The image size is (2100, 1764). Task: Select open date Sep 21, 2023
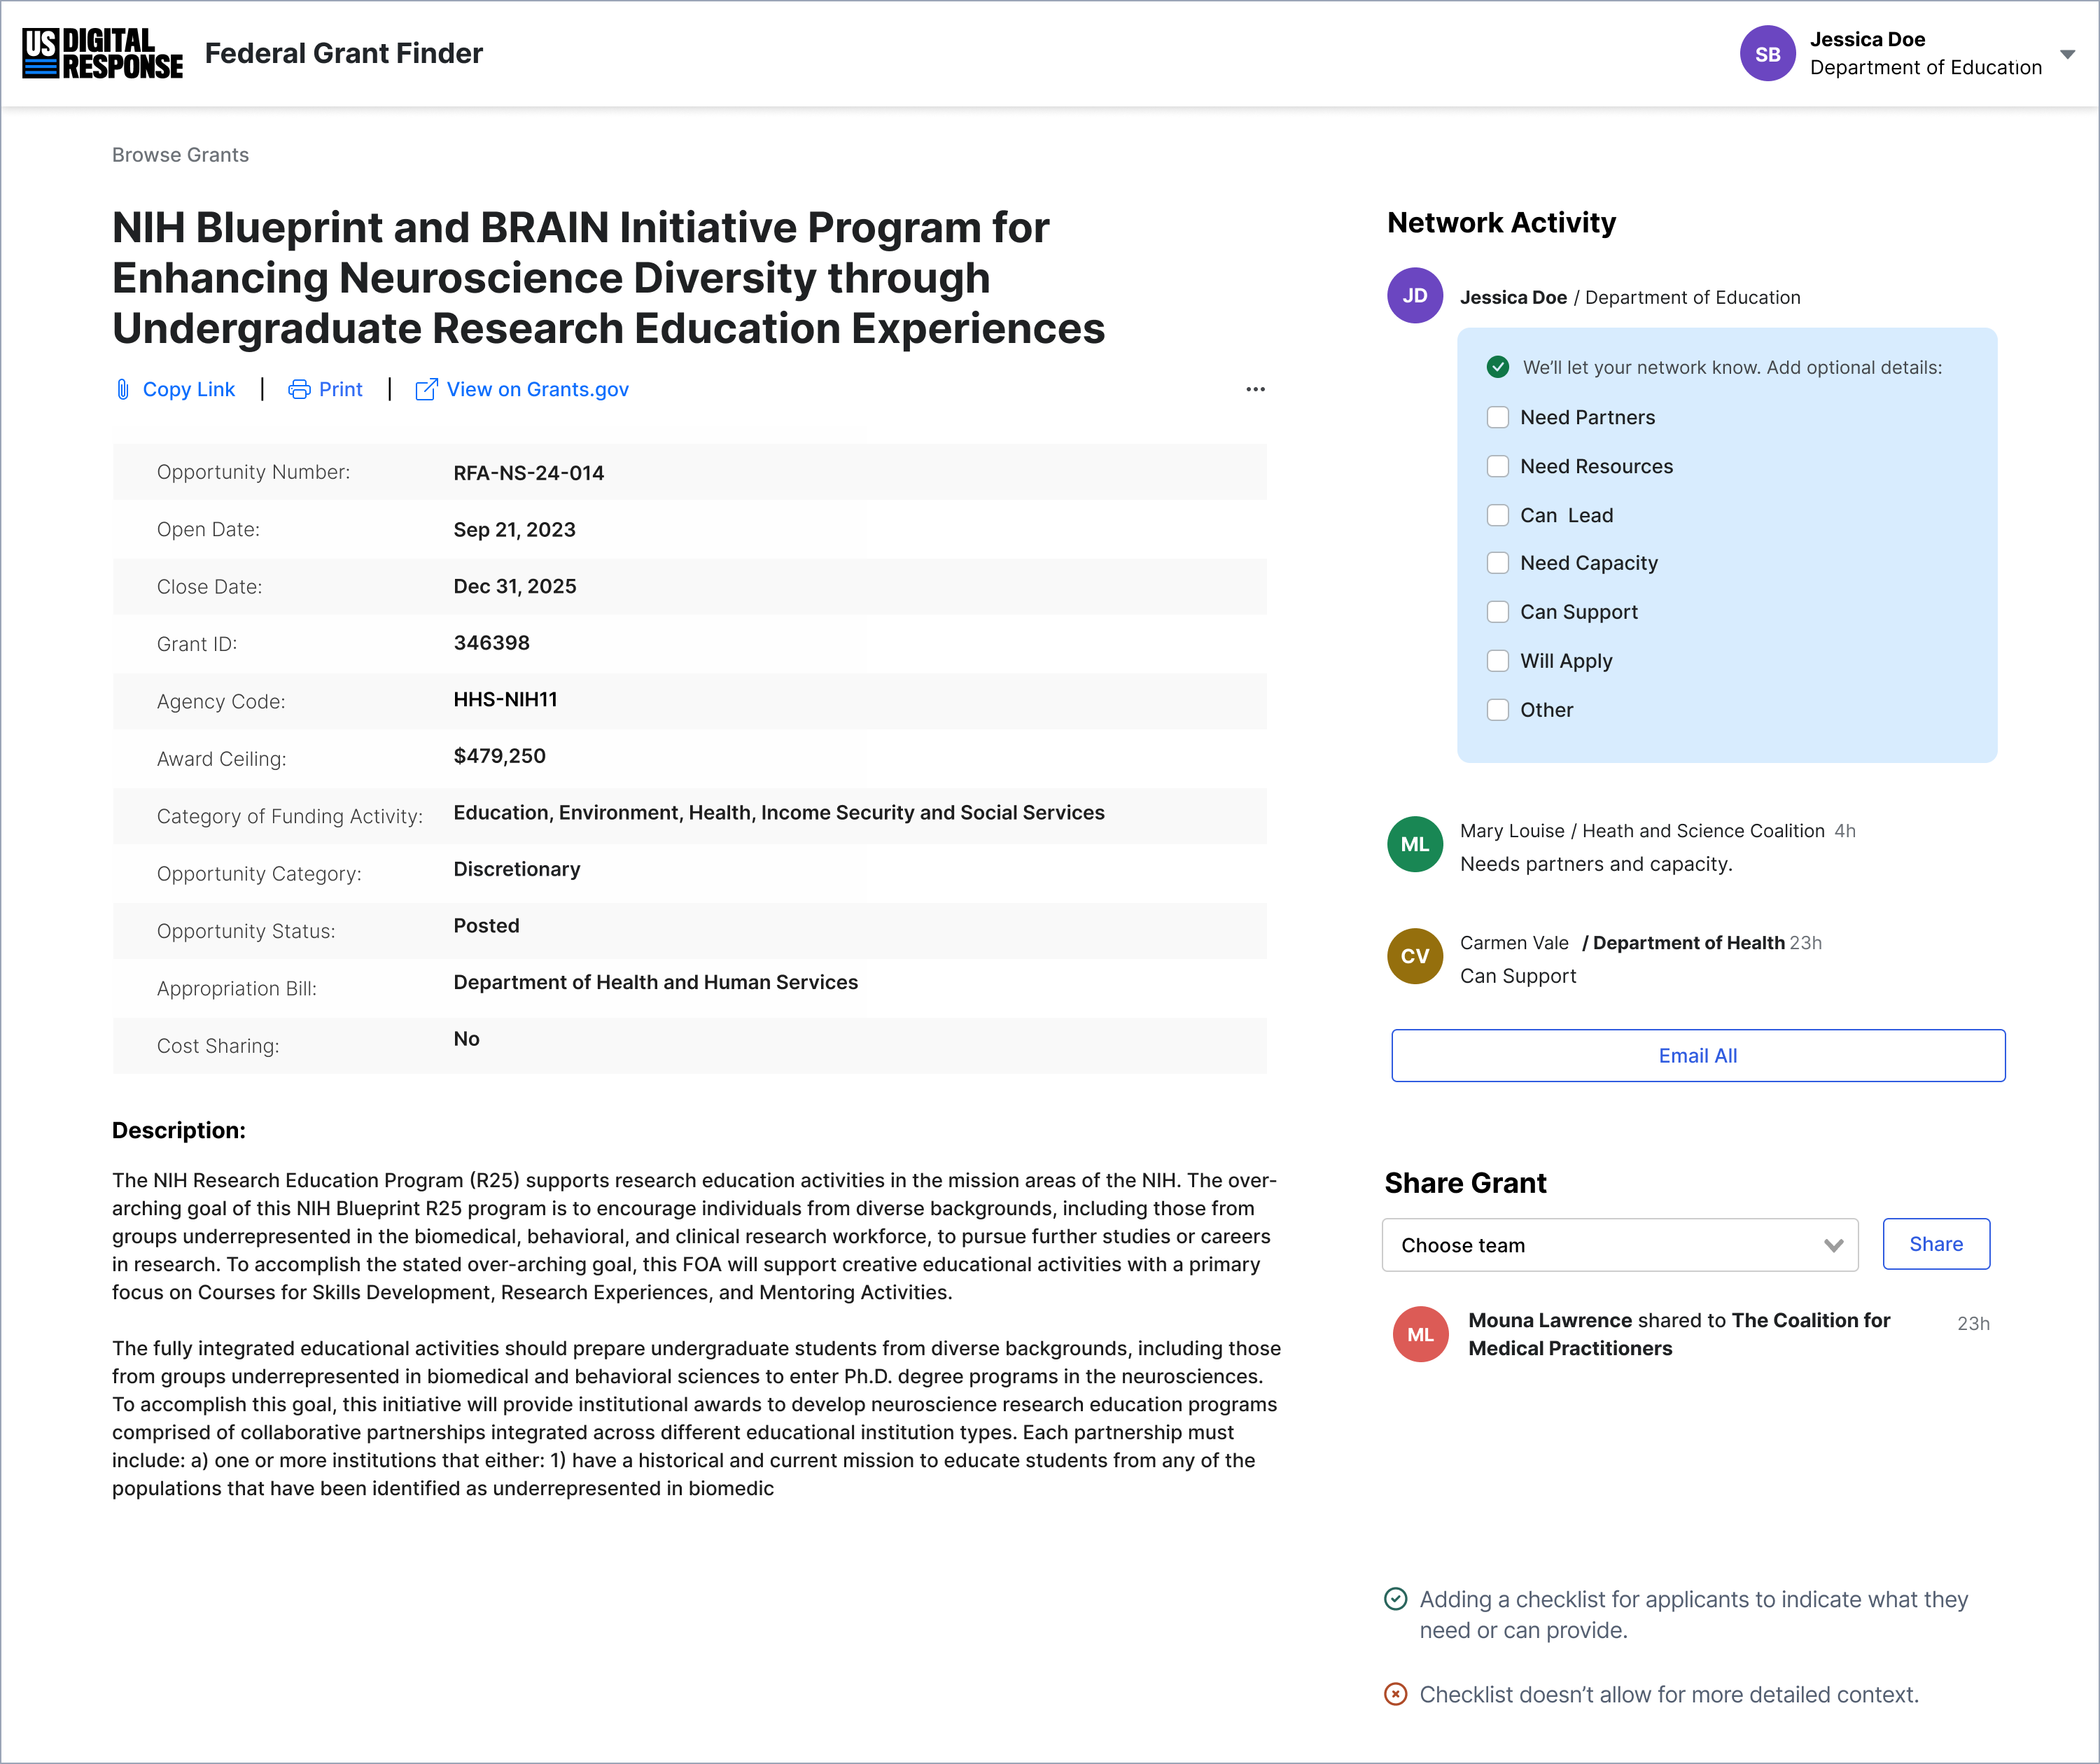pyautogui.click(x=515, y=530)
